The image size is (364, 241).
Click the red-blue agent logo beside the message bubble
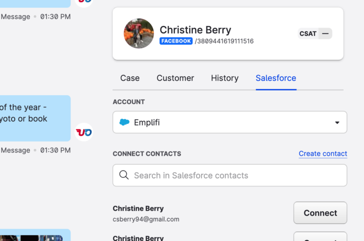pos(84,132)
